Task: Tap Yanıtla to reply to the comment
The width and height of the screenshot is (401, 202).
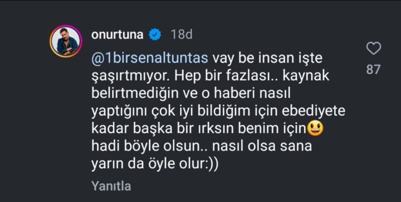Action: pyautogui.click(x=112, y=186)
